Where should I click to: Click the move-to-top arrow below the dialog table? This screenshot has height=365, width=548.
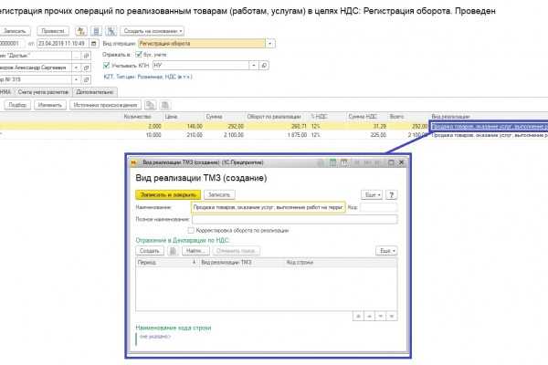click(358, 317)
